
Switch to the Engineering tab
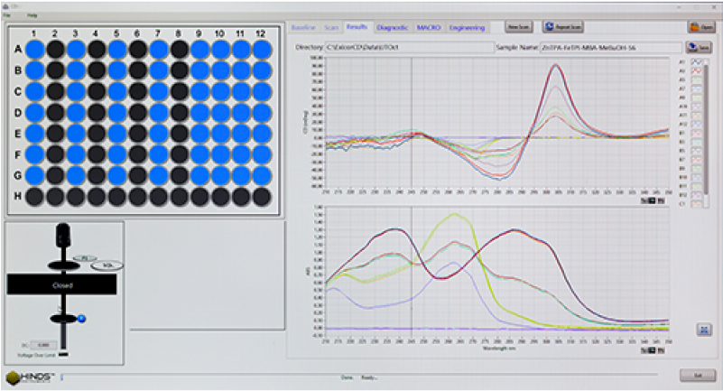click(x=466, y=27)
